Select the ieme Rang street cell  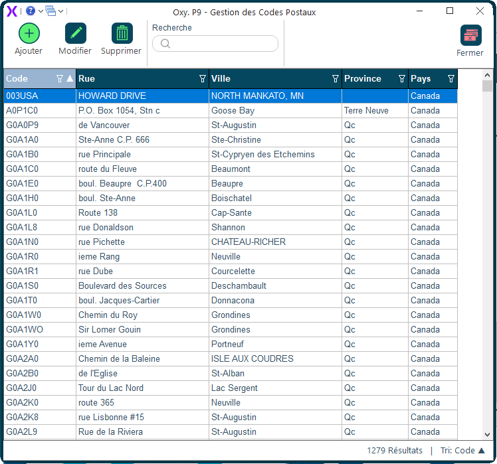point(142,256)
